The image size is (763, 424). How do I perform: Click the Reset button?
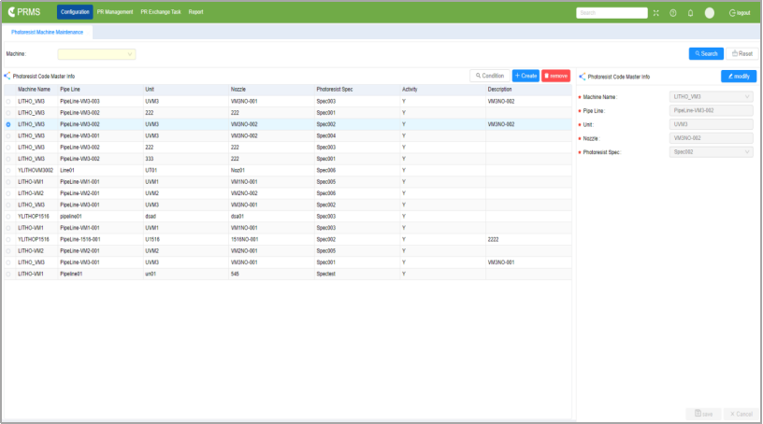click(742, 54)
